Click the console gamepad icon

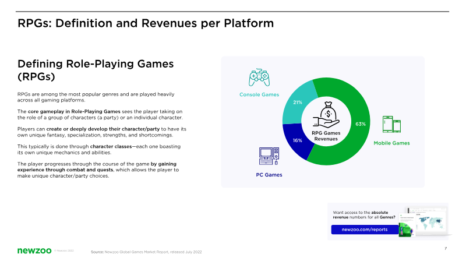(x=259, y=77)
